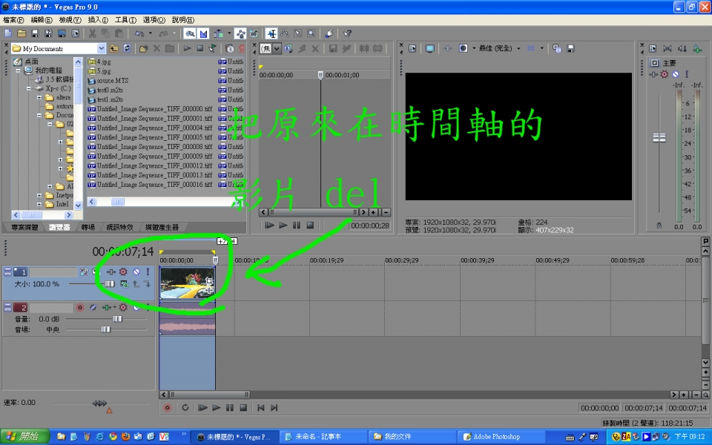This screenshot has width=712, height=445.
Task: Click the Cut scissors icon
Action: tap(93, 33)
